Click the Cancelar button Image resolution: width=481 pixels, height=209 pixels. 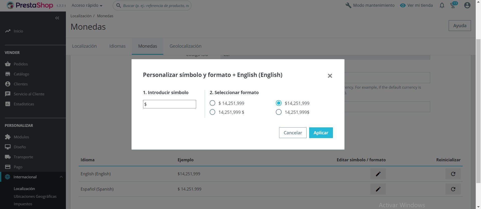tap(293, 133)
